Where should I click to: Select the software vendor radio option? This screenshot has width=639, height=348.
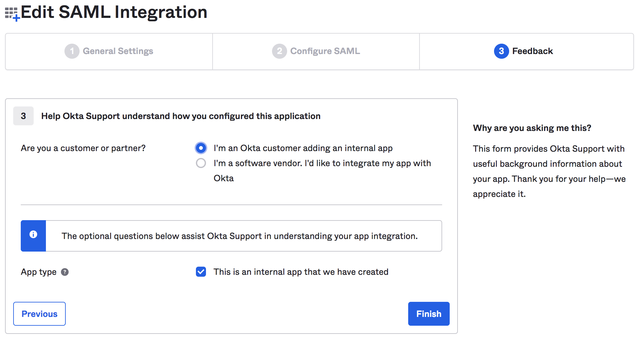201,163
